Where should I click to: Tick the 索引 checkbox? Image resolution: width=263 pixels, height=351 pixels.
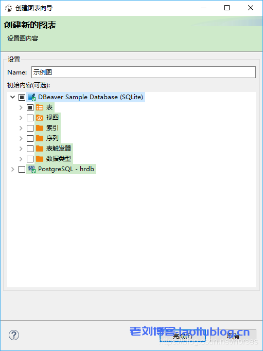coord(30,128)
